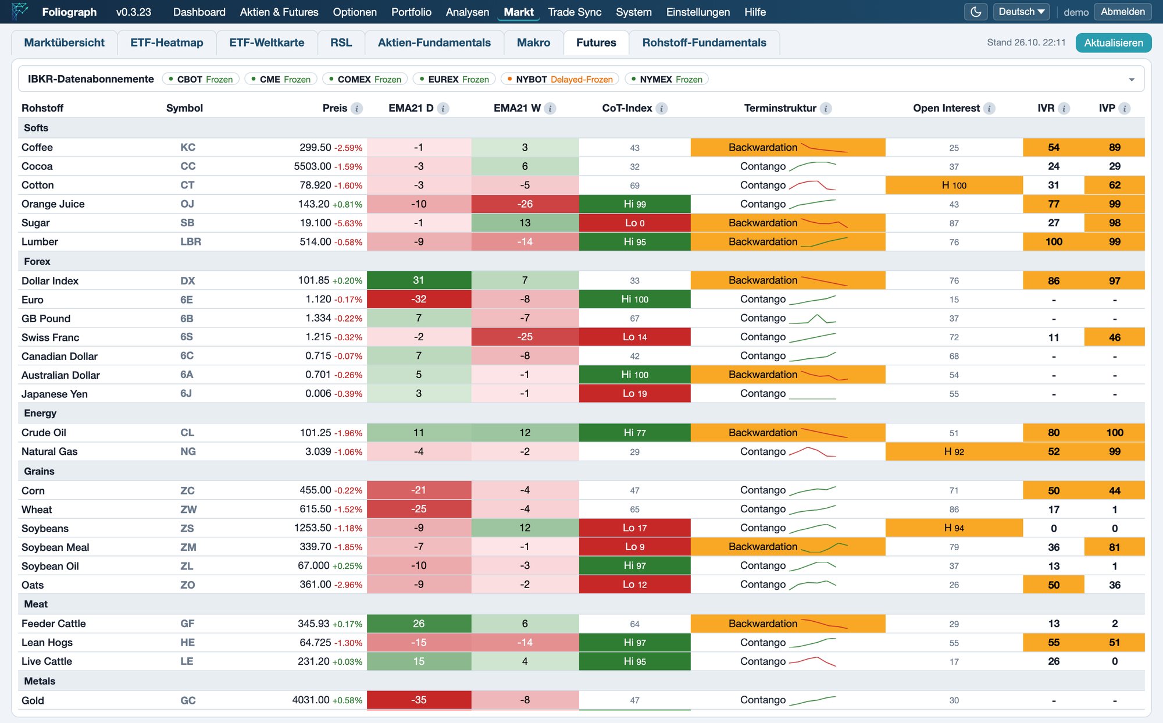Switch to the RSL tab
Screen dimensions: 1163x723
(x=341, y=42)
